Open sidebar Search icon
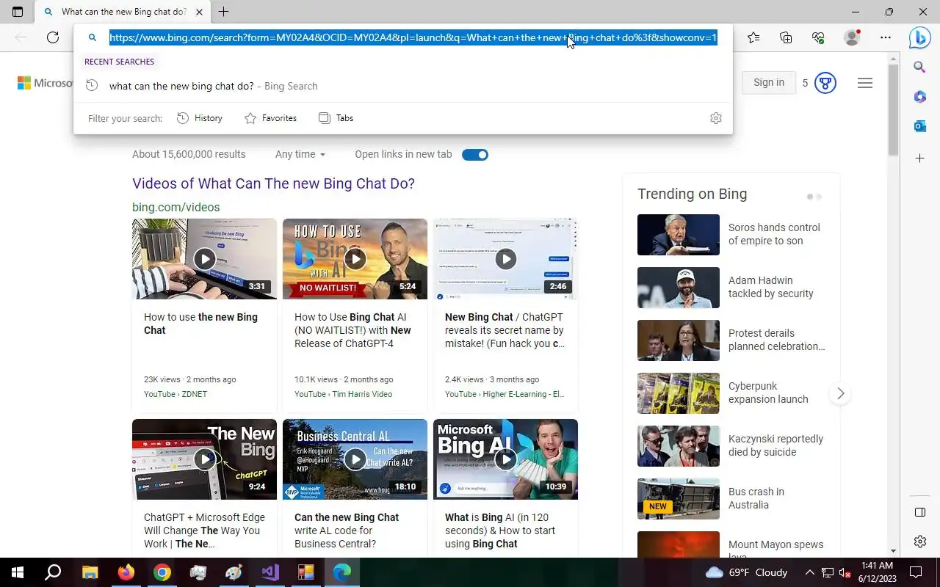The image size is (940, 587). click(919, 68)
